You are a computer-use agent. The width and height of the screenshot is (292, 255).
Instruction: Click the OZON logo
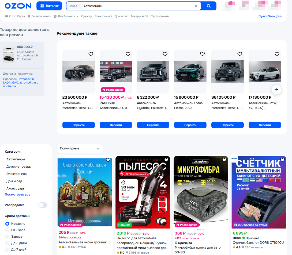(18, 6)
